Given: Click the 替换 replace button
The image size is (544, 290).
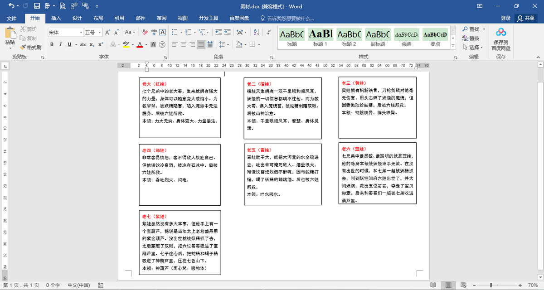Looking at the screenshot, I should (x=471, y=38).
